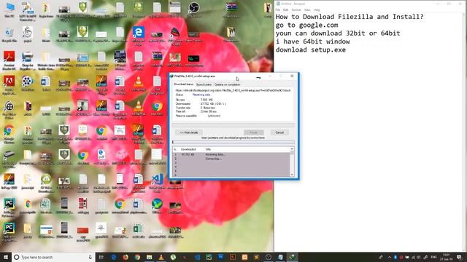Open Microsoft Word from the taskbar
This screenshot has width=467, height=262.
click(x=220, y=257)
